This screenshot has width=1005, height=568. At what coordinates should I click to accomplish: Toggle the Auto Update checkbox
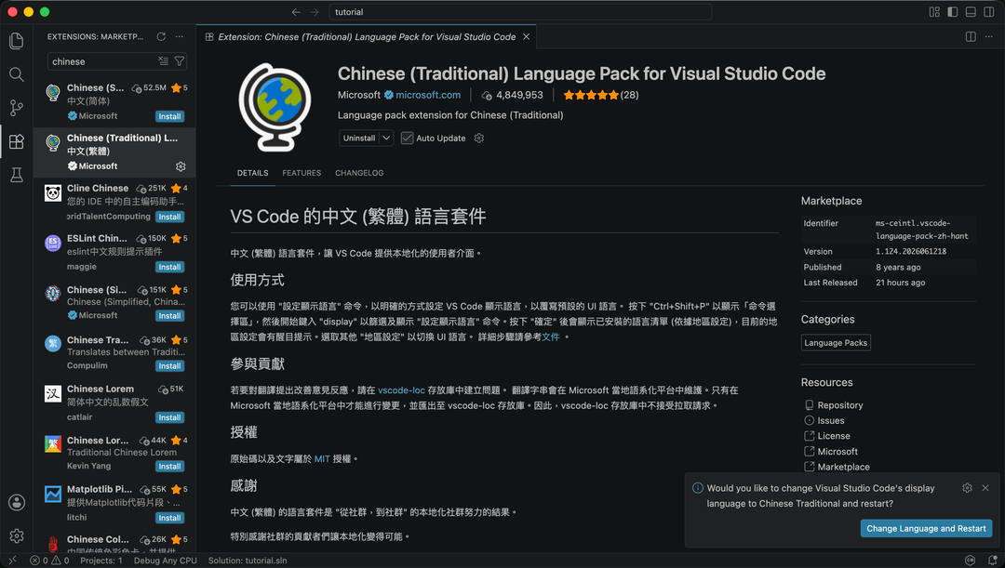pos(407,139)
